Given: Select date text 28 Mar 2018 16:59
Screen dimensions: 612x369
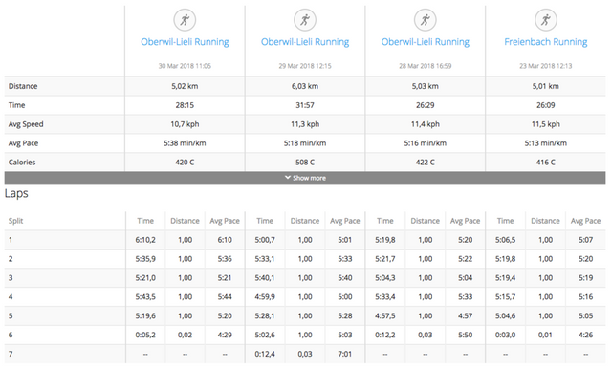Looking at the screenshot, I should [425, 66].
